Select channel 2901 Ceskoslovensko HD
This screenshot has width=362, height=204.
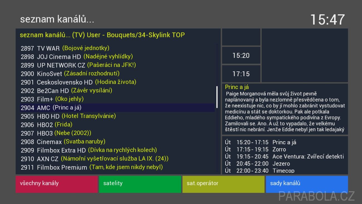[117, 82]
